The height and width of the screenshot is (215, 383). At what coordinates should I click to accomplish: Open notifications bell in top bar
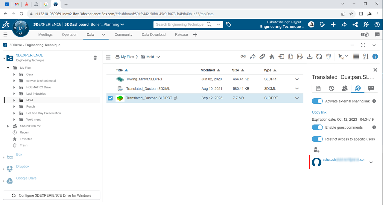[322, 24]
